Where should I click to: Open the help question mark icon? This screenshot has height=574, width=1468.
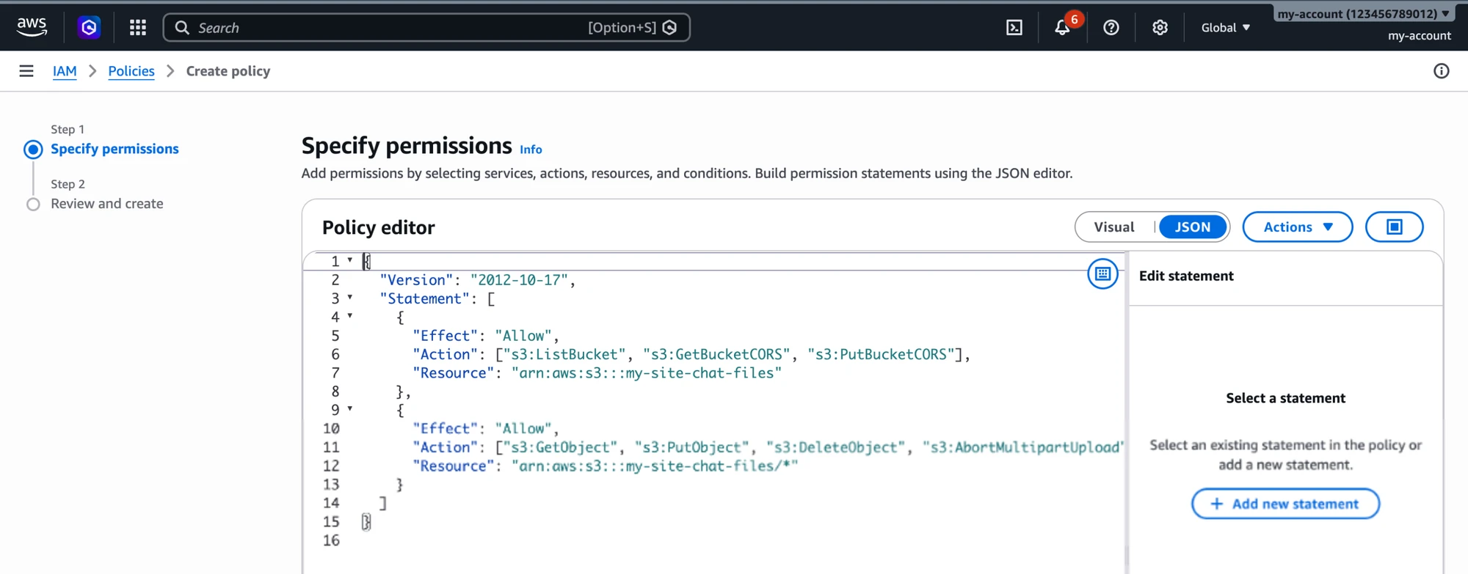pos(1111,27)
